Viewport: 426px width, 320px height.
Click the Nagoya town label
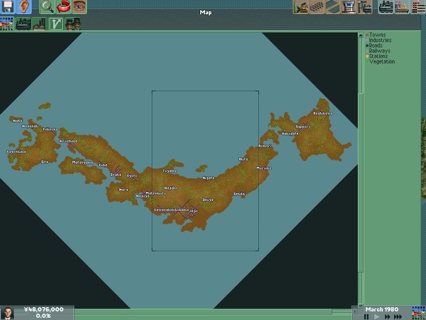coord(143,196)
